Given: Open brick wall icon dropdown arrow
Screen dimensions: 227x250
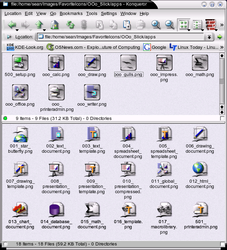Looking at the screenshot, I should pyautogui.click(x=216, y=30).
